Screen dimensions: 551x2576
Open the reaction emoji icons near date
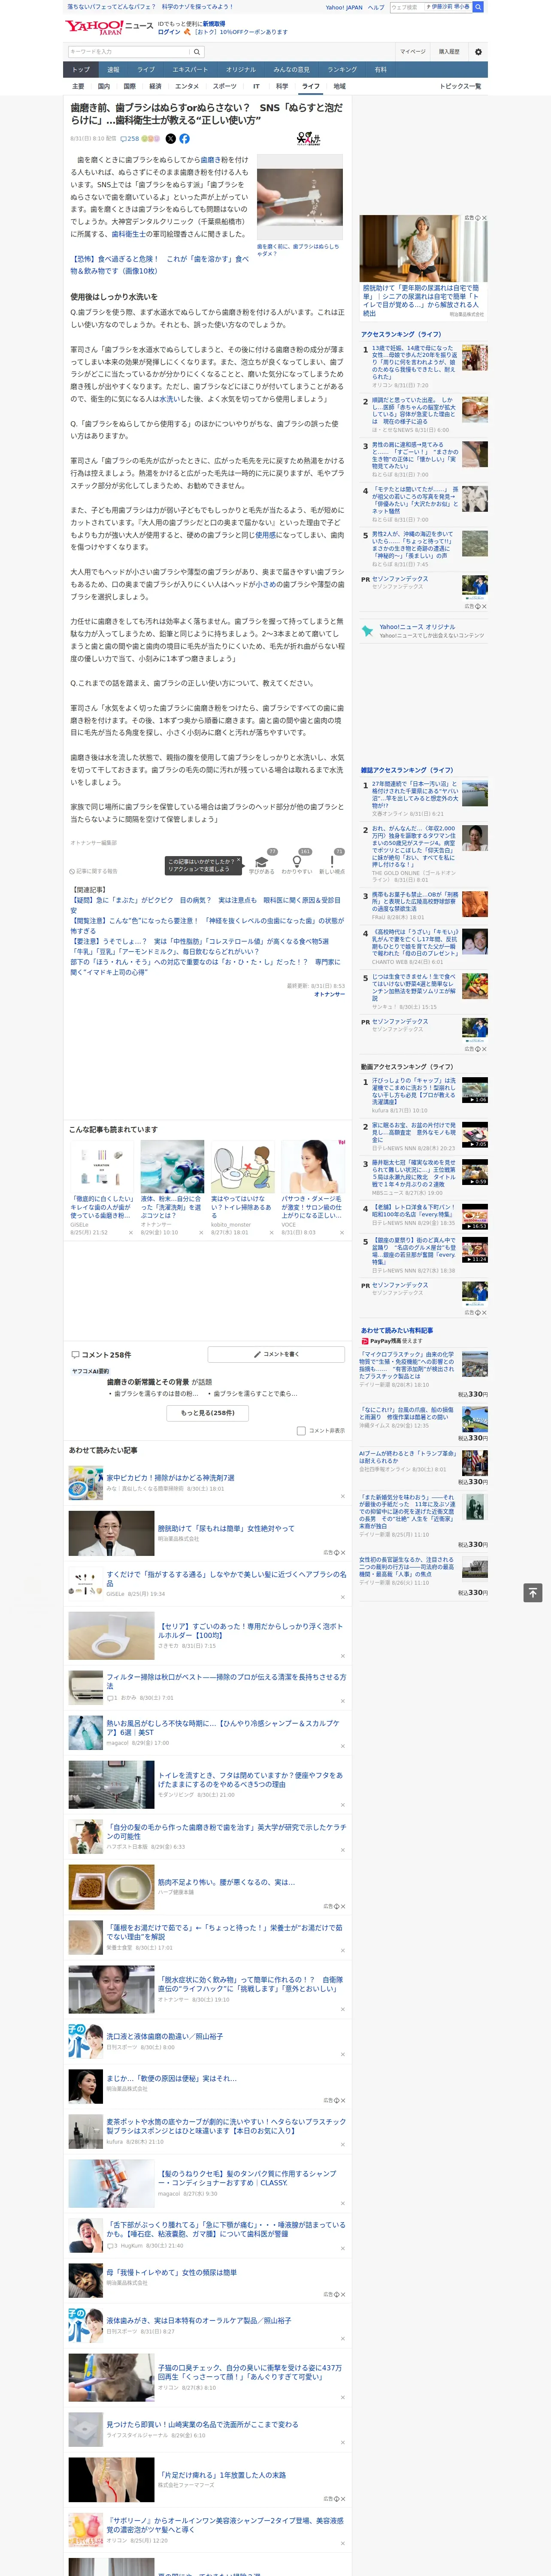[x=150, y=139]
